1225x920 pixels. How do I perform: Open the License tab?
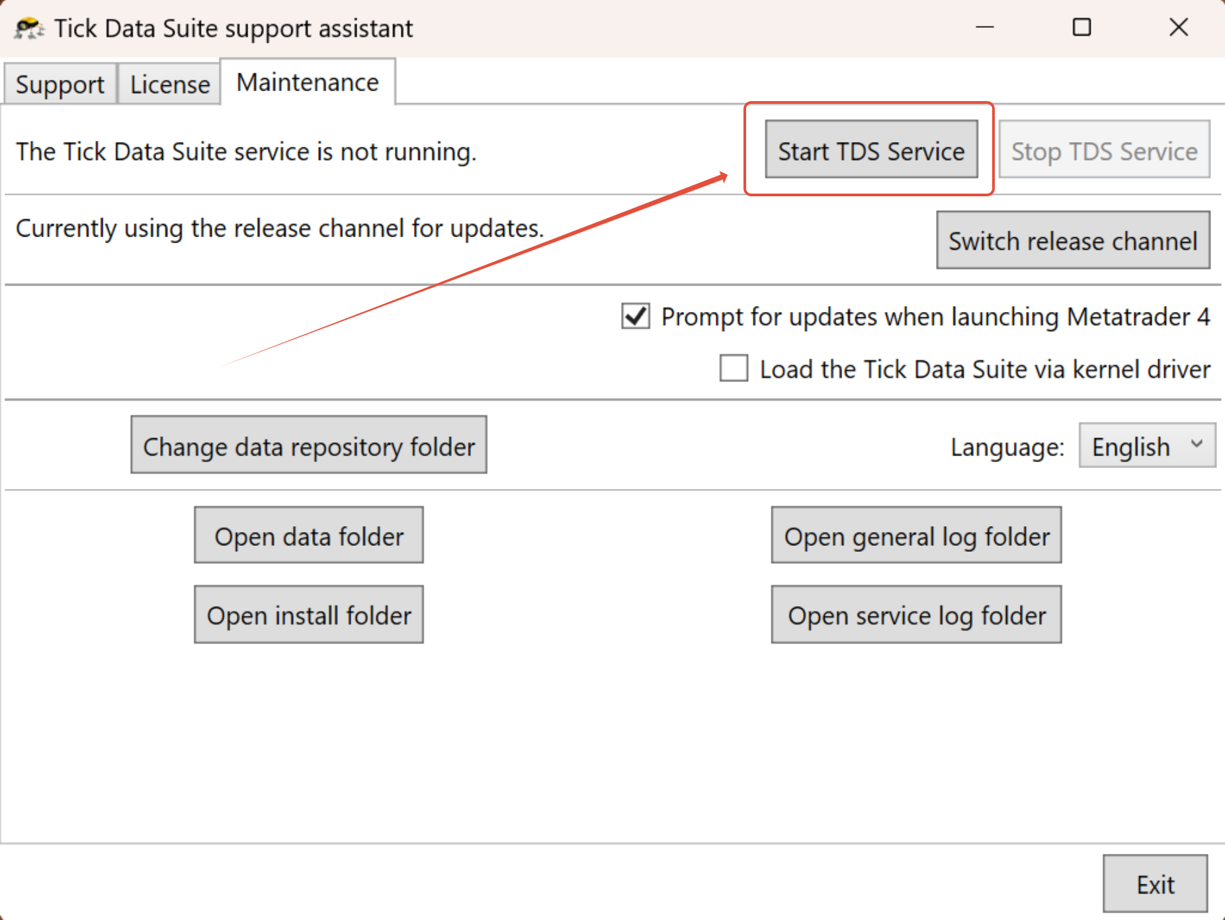click(x=169, y=84)
